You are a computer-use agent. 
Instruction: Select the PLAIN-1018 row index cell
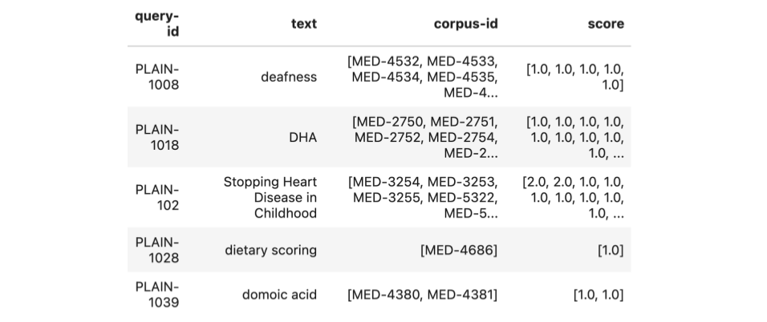156,137
